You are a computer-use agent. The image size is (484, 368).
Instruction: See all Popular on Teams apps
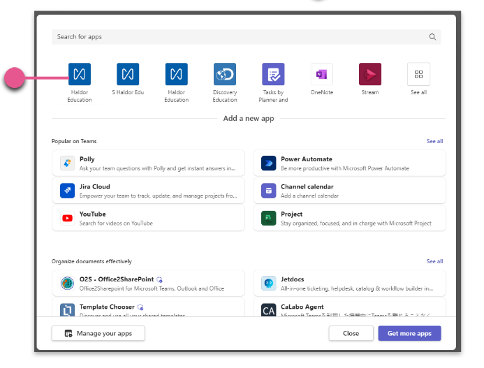pyautogui.click(x=434, y=141)
